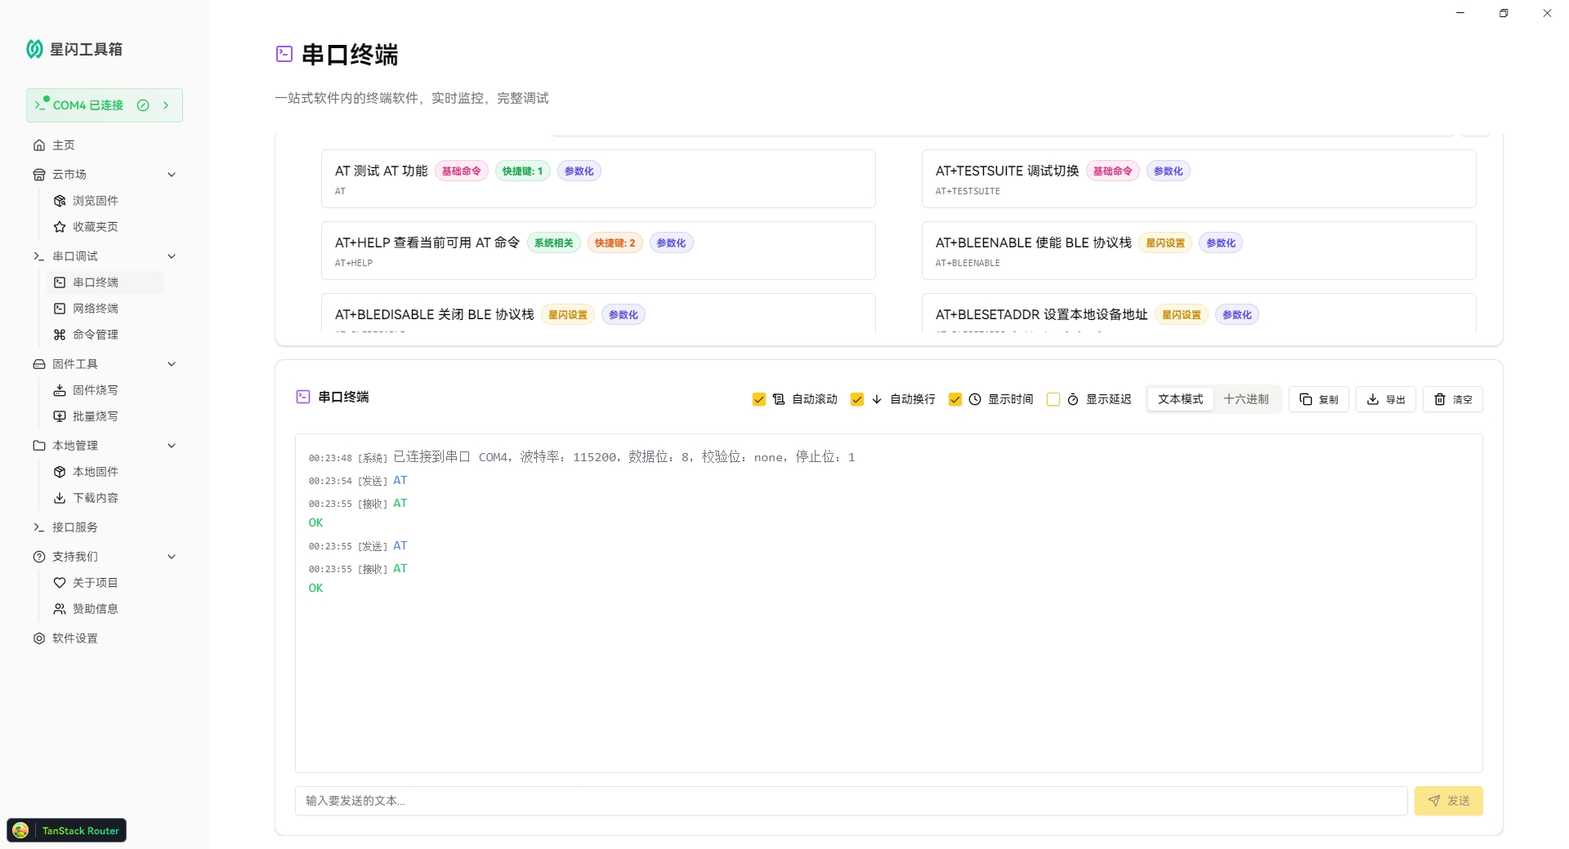Viewport: 1569px width, 849px height.
Task: Collapse the 串口调试 section chevron
Action: pos(172,256)
